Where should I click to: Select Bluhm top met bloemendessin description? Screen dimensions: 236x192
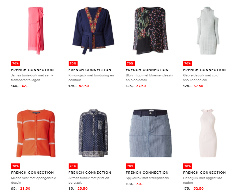point(149,77)
